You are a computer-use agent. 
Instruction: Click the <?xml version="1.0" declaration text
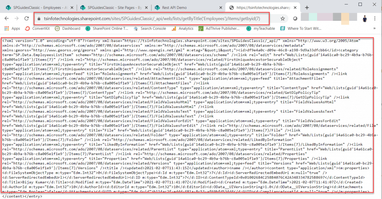24,41
